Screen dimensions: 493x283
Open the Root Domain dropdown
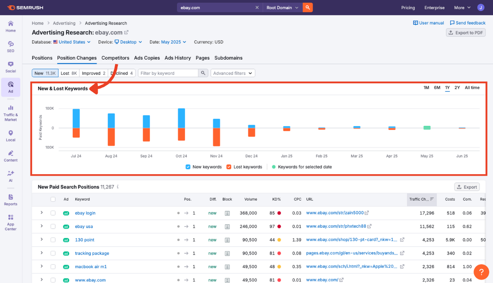(x=282, y=8)
